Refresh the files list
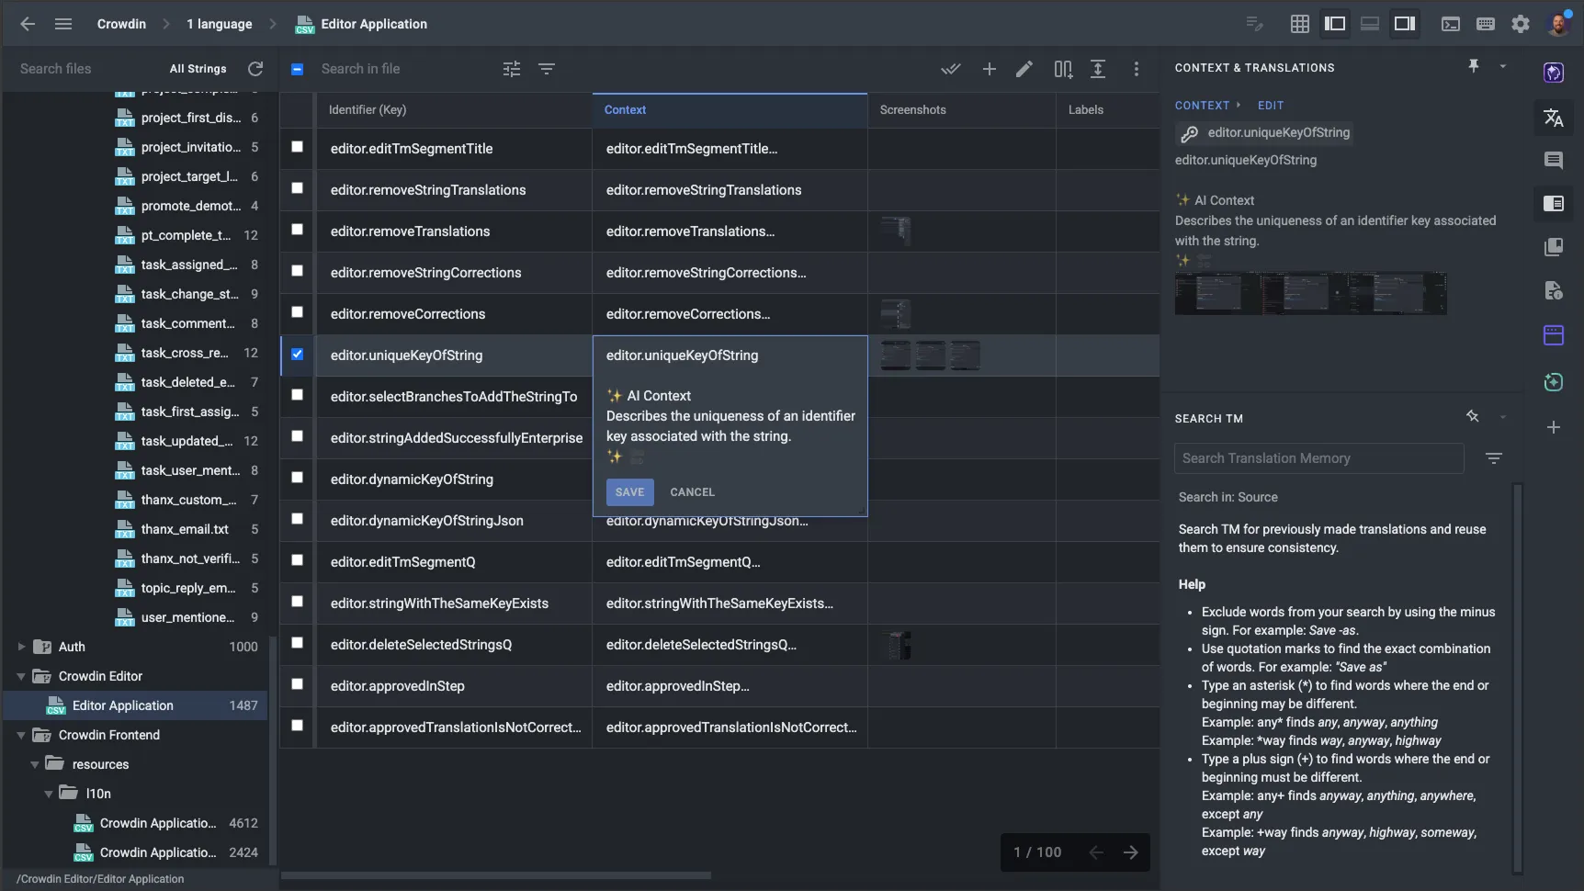 pyautogui.click(x=255, y=69)
